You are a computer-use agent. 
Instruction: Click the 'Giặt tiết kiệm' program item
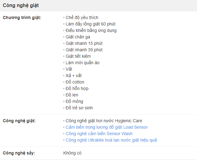click(78, 56)
